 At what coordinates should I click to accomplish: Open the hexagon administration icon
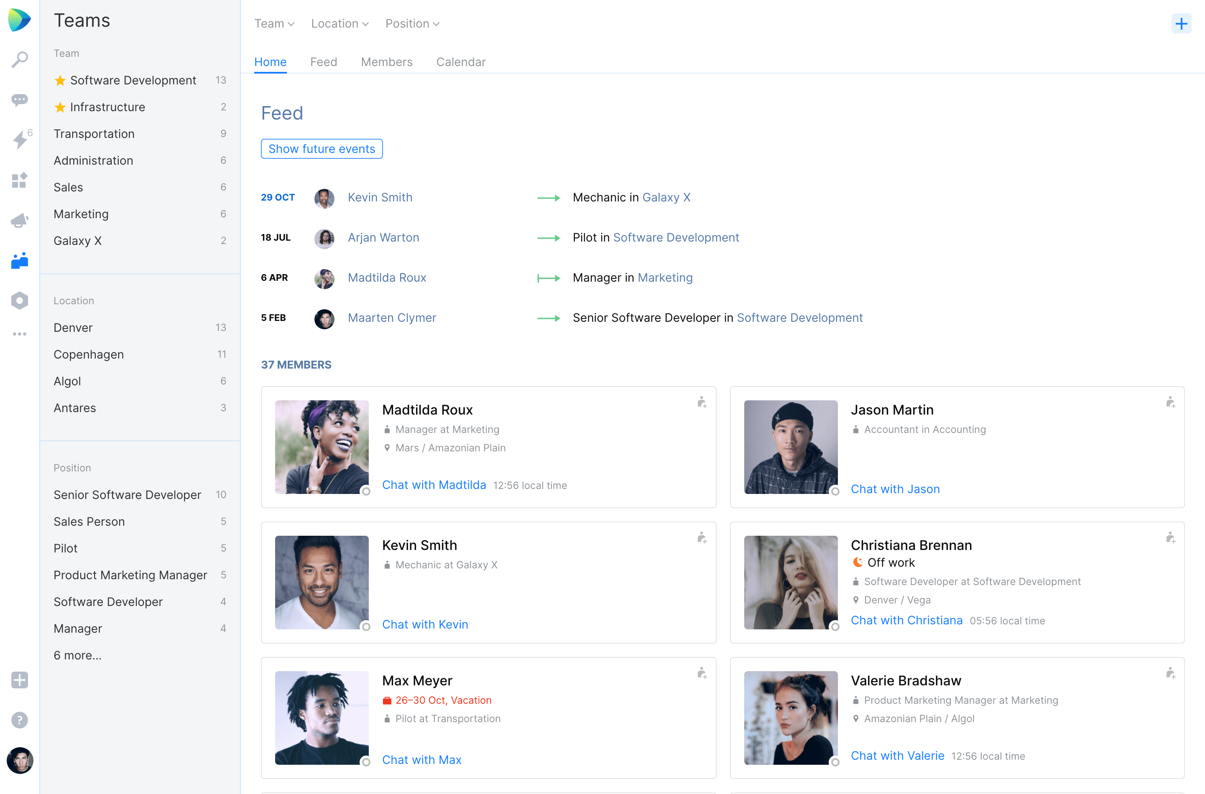pos(19,300)
